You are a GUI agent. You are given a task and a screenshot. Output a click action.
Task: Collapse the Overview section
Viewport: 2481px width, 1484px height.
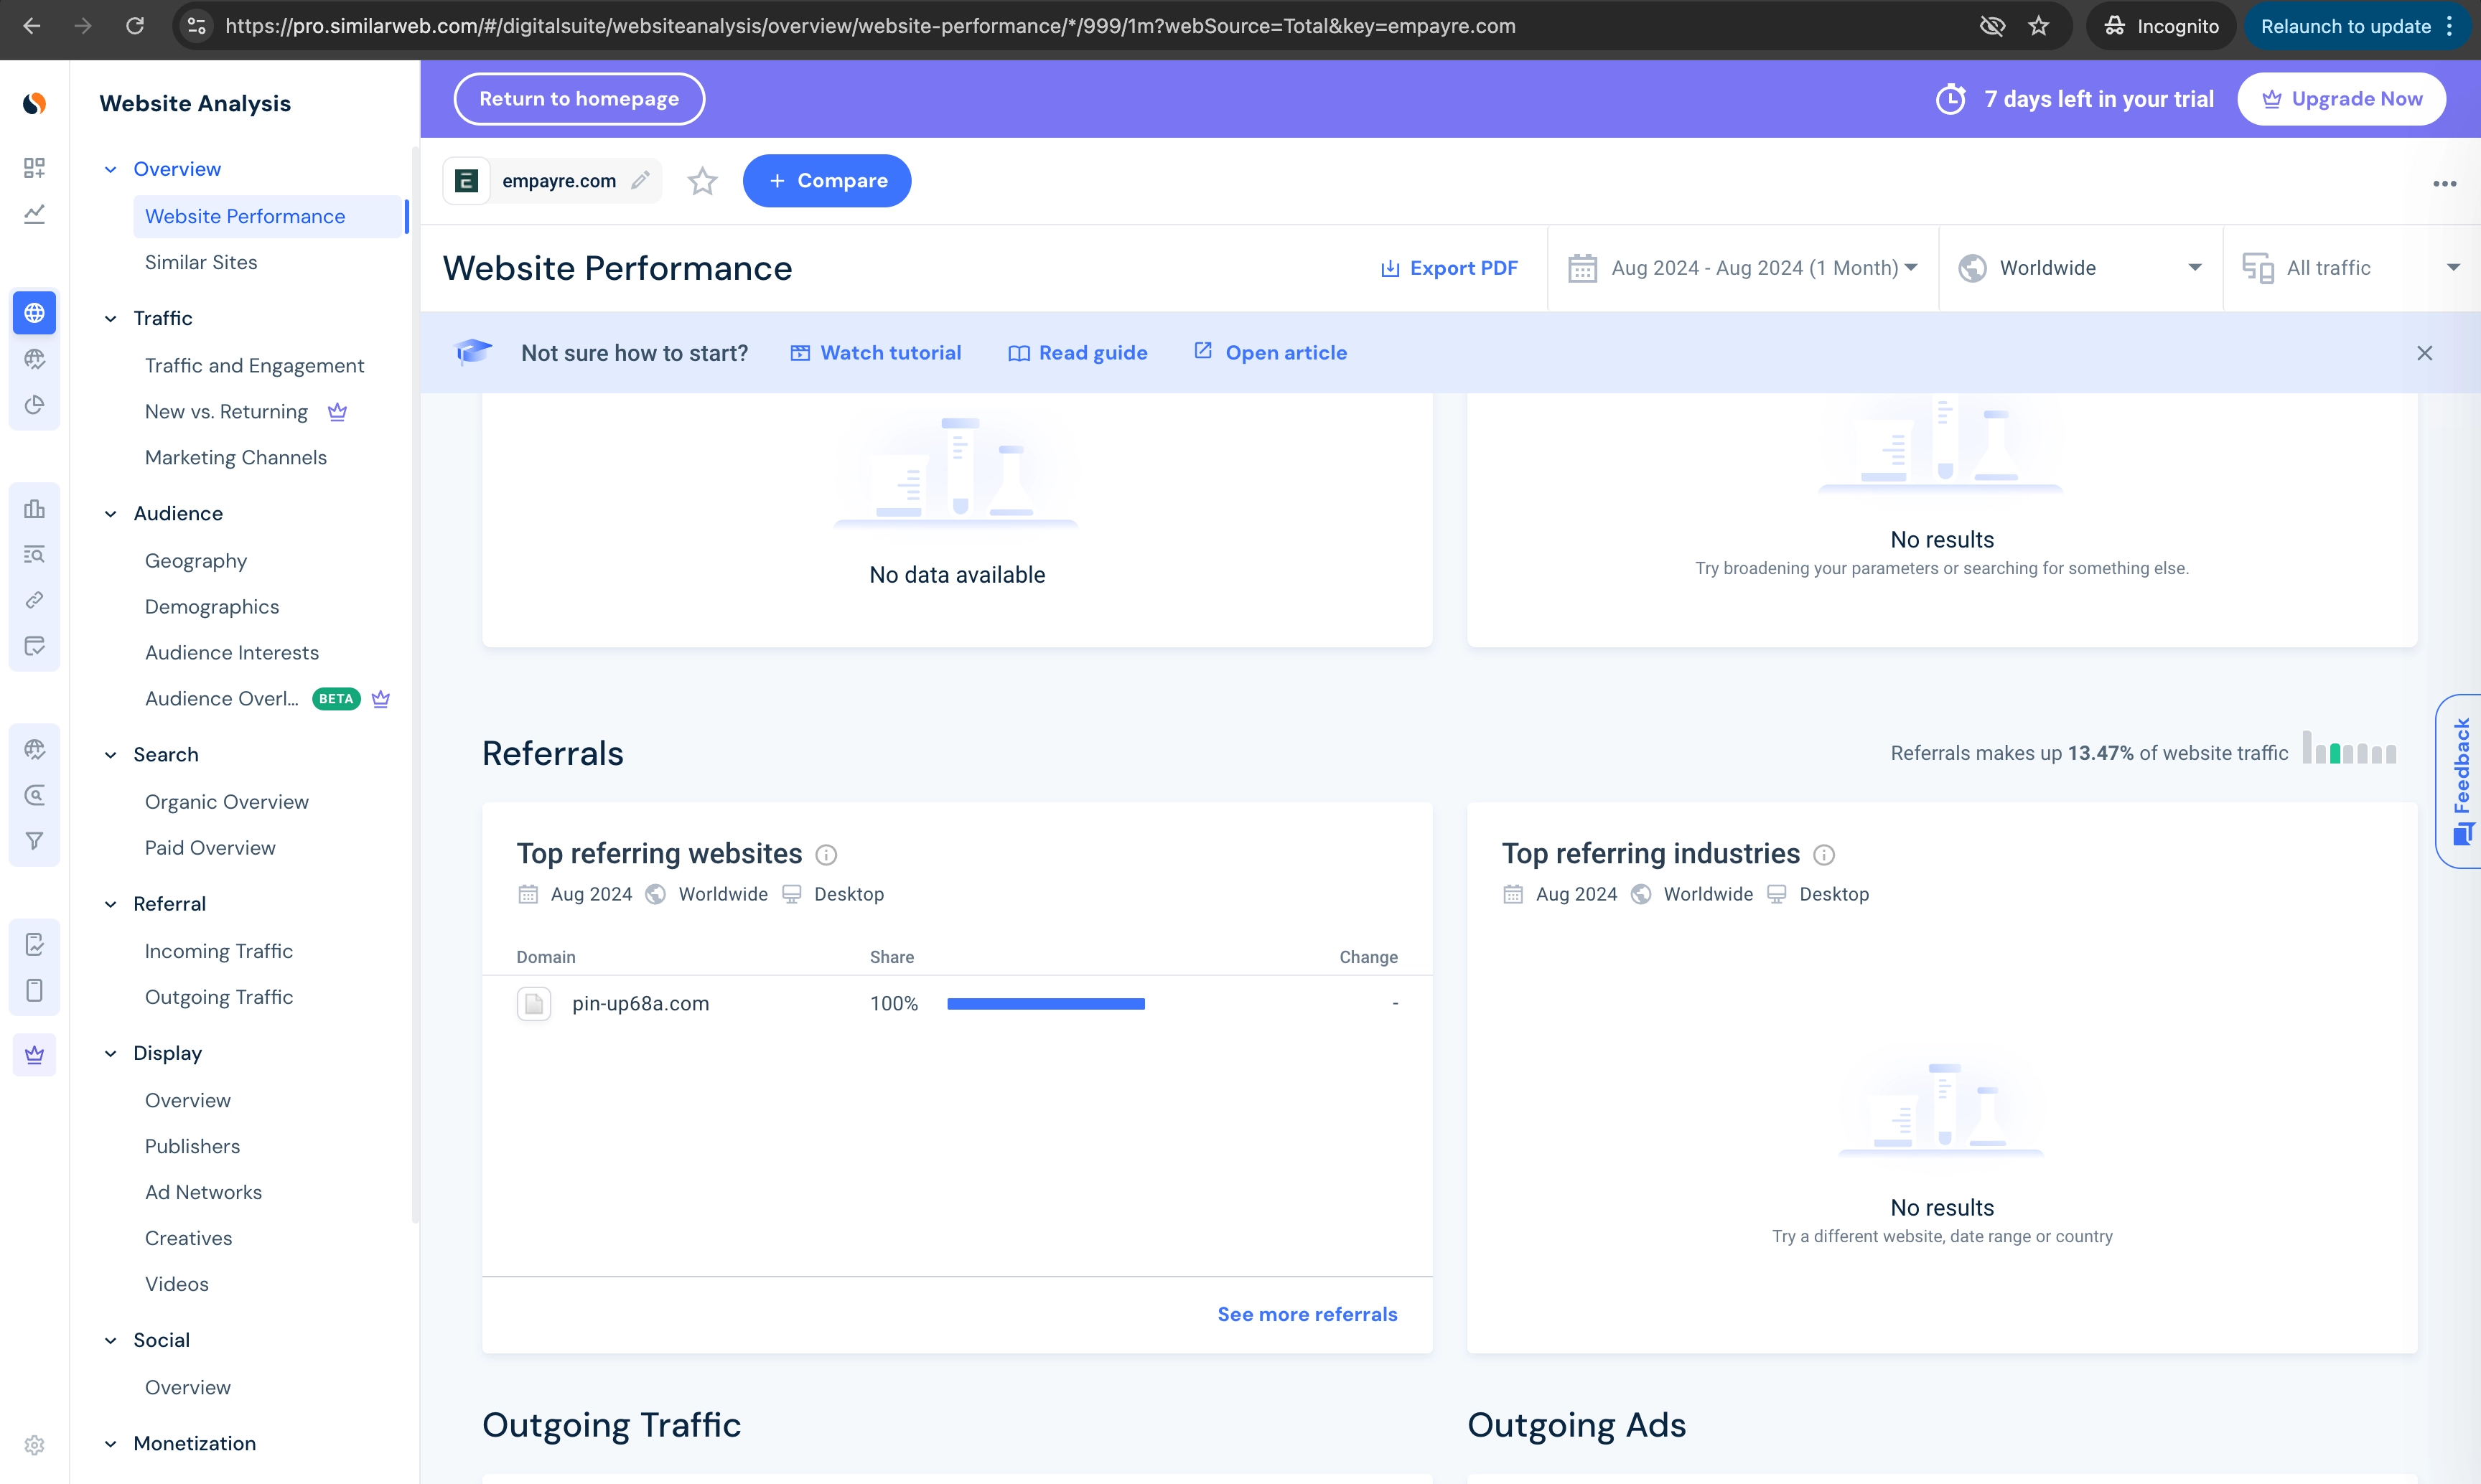[110, 168]
